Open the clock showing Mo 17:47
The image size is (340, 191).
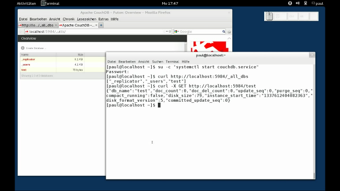tap(170, 4)
